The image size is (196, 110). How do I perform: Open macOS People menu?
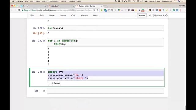tap(63, 1)
